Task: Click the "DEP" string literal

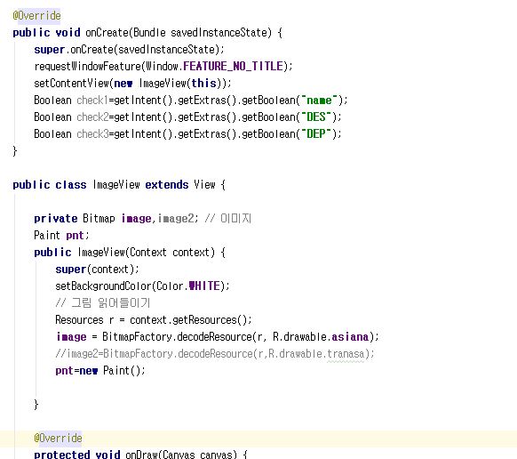Action: [x=316, y=133]
